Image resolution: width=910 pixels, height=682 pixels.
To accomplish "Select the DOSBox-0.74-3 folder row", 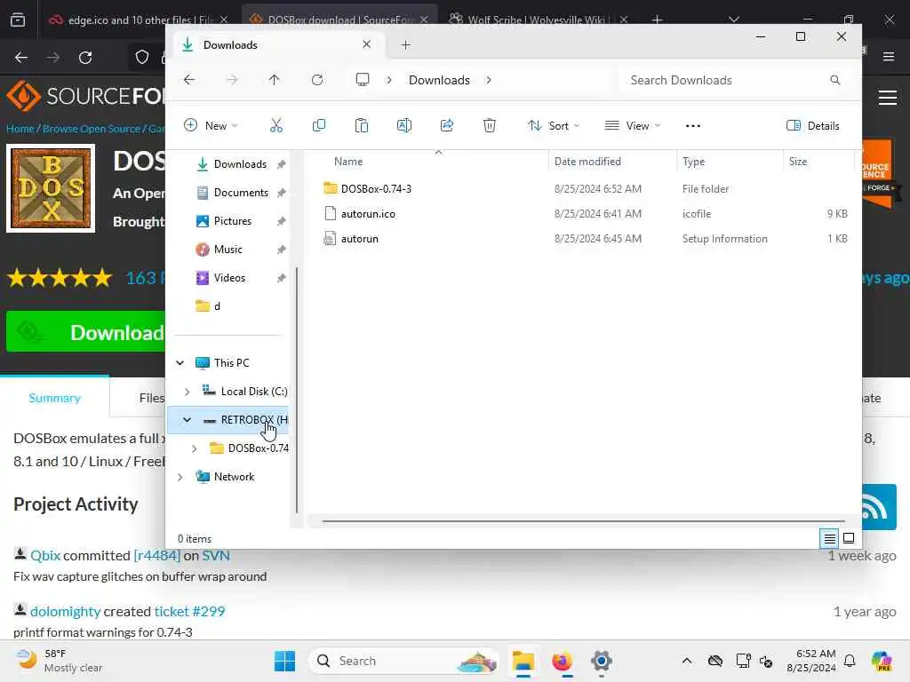I will coord(585,188).
